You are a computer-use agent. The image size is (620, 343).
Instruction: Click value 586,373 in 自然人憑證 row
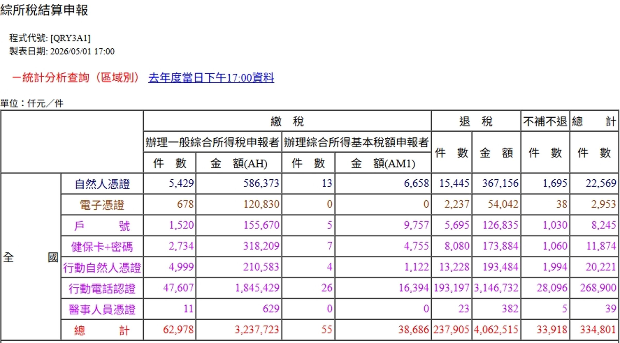[261, 183]
